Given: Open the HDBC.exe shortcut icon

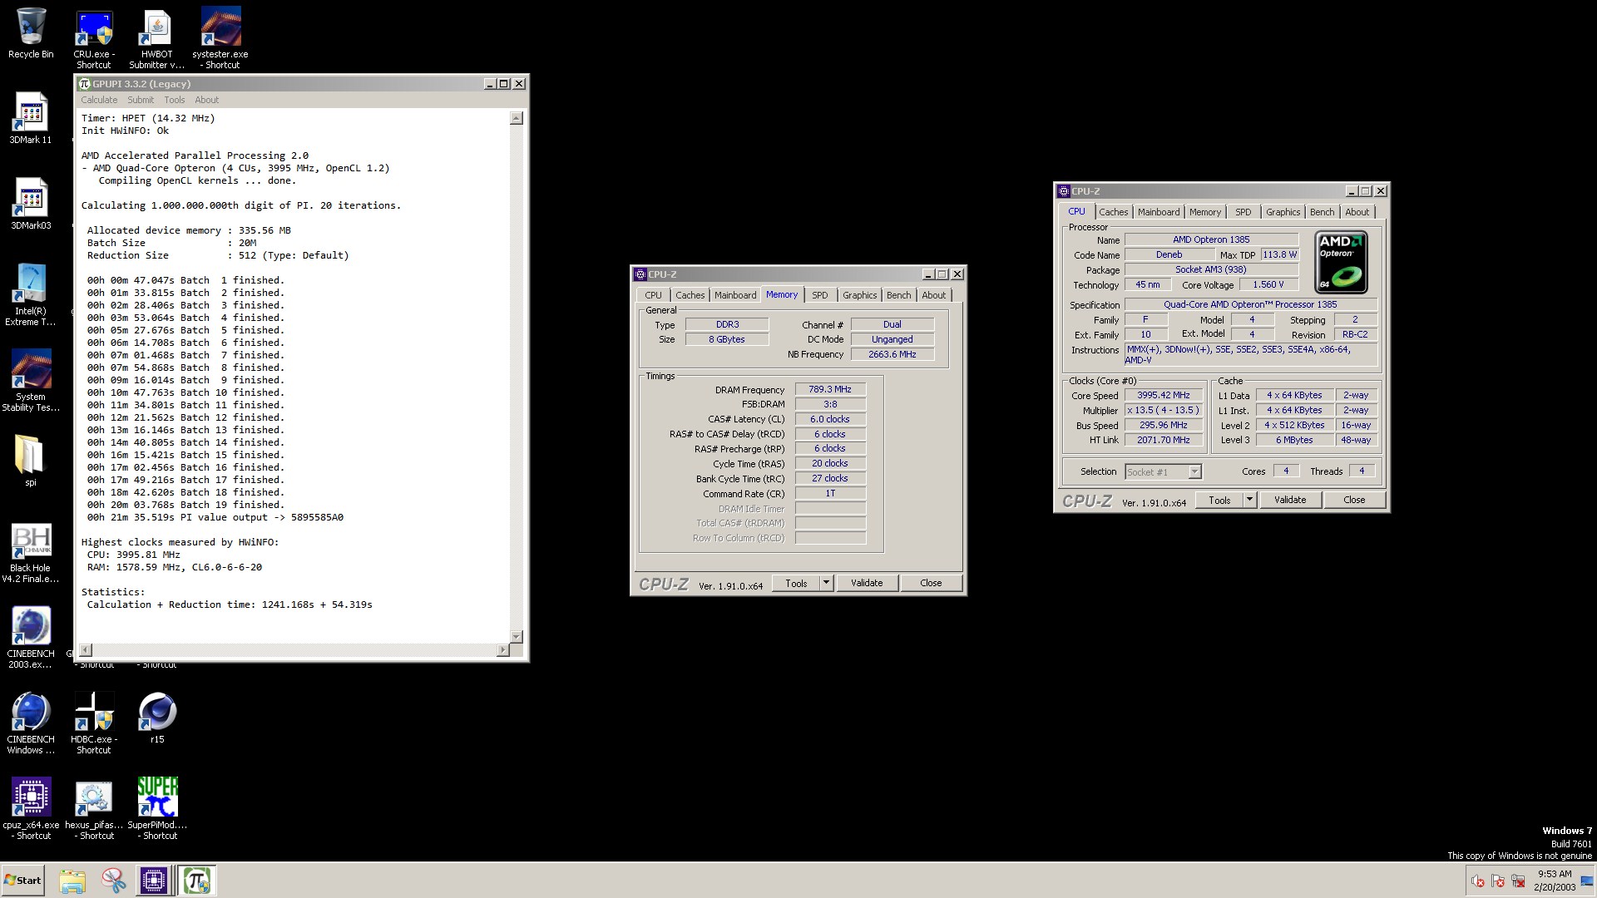Looking at the screenshot, I should tap(94, 723).
